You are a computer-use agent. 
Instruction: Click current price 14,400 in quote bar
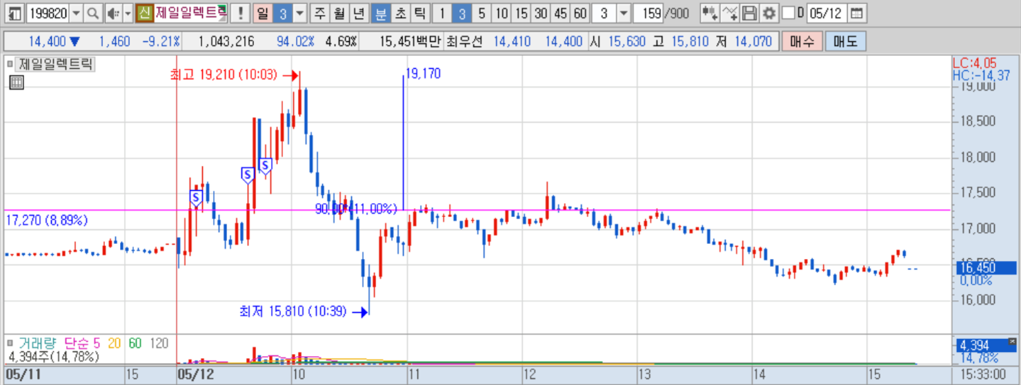pos(47,42)
